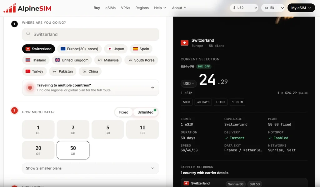Switch data type to Unlimited
The image size is (320, 187).
tap(145, 112)
